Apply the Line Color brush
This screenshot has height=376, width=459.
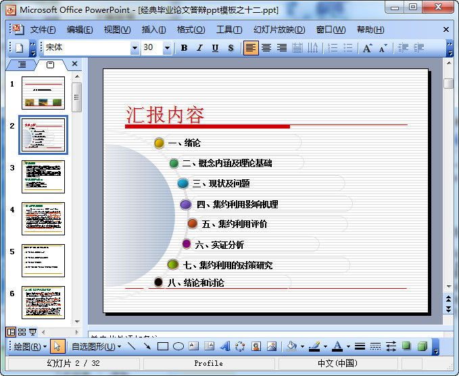coord(315,346)
